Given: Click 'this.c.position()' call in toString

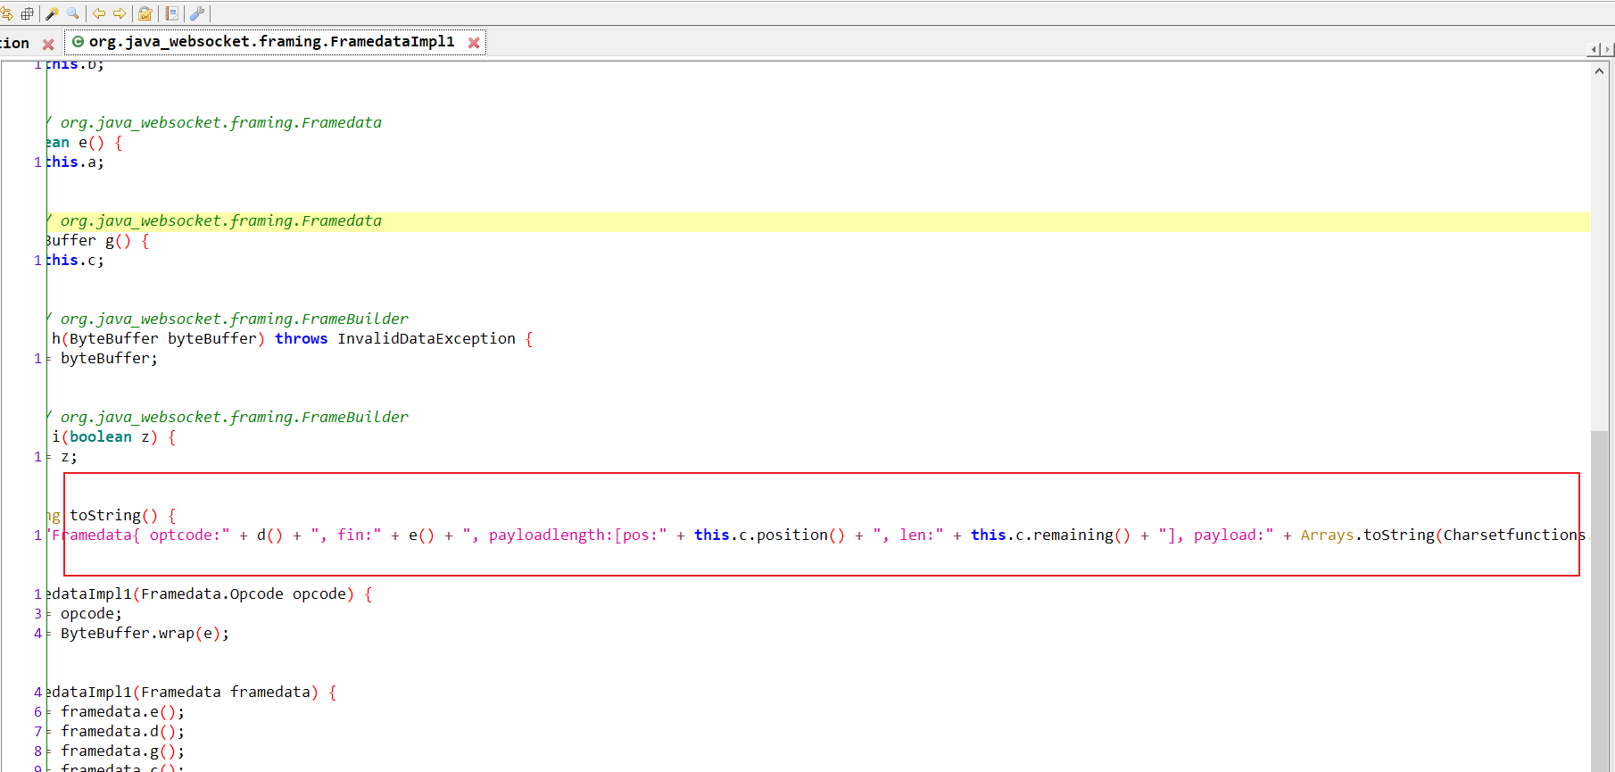Looking at the screenshot, I should coord(769,535).
